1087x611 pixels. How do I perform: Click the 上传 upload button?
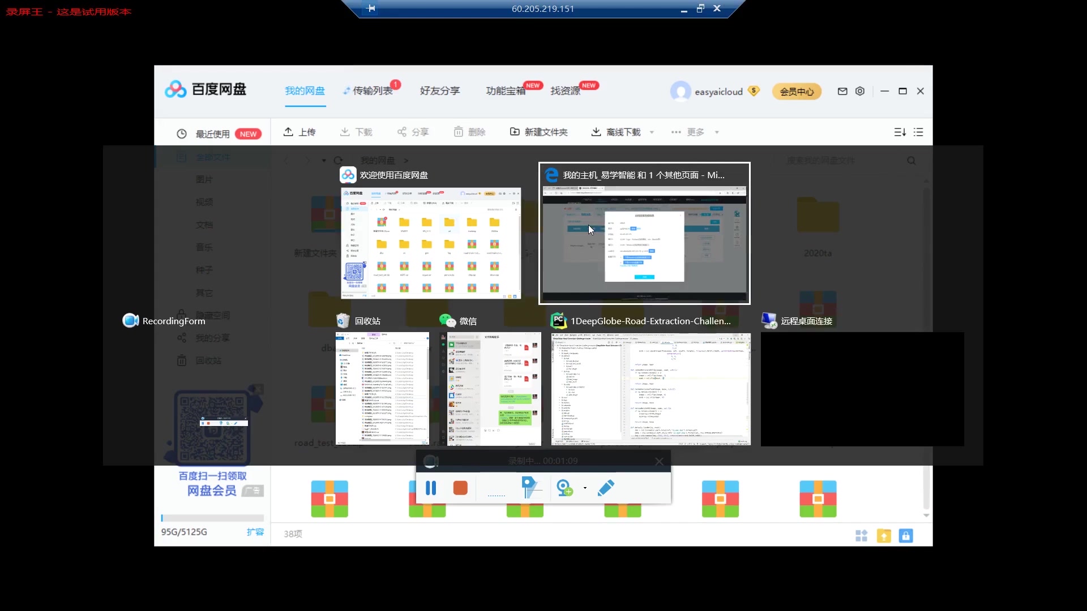[299, 132]
